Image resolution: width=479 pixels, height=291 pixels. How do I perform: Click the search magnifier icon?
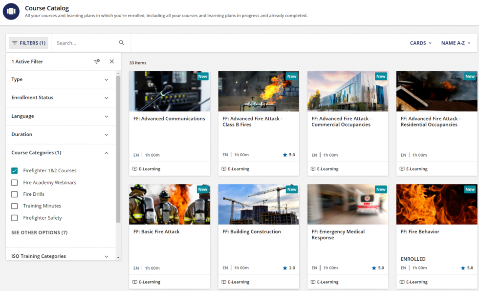point(121,43)
